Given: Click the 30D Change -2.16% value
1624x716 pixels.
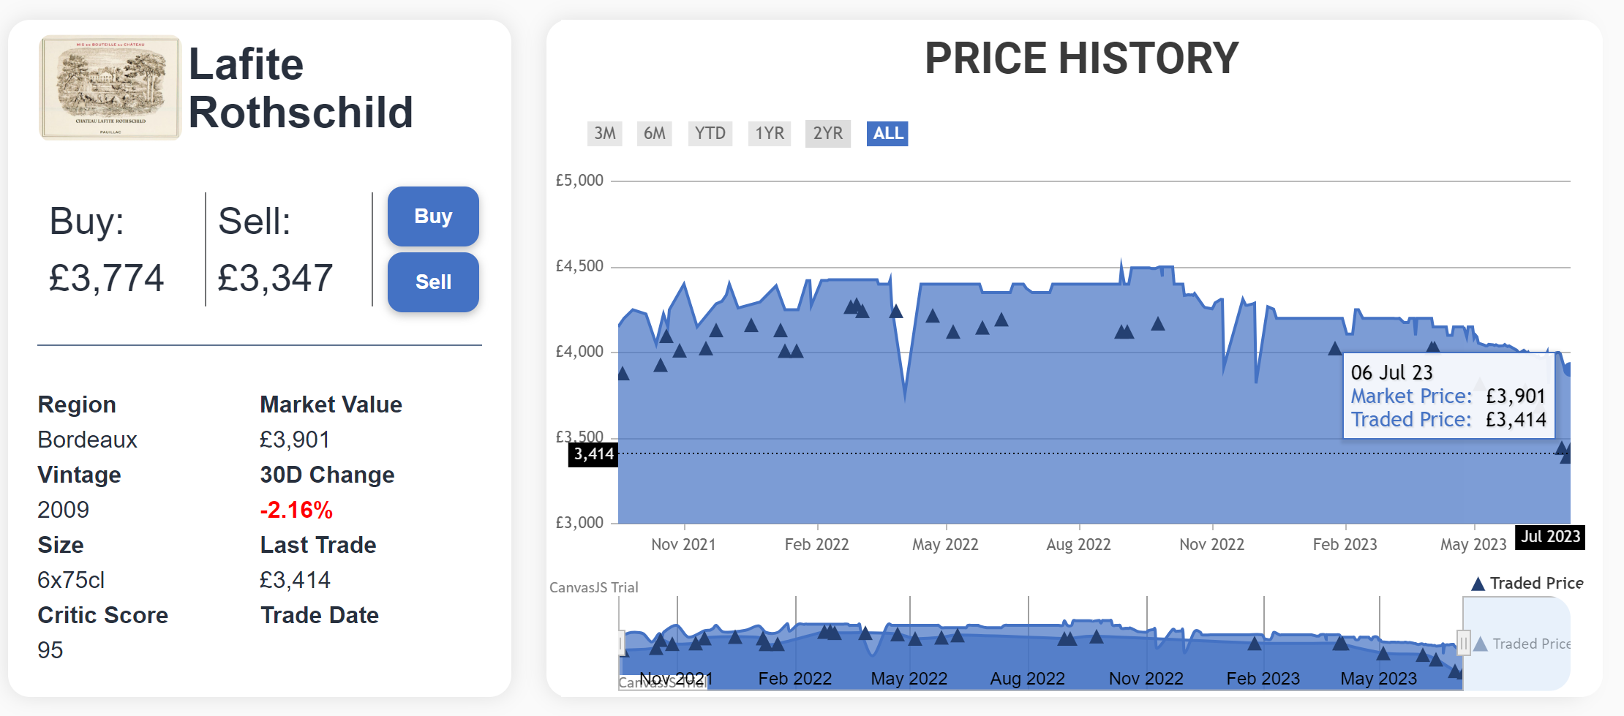Looking at the screenshot, I should (296, 510).
